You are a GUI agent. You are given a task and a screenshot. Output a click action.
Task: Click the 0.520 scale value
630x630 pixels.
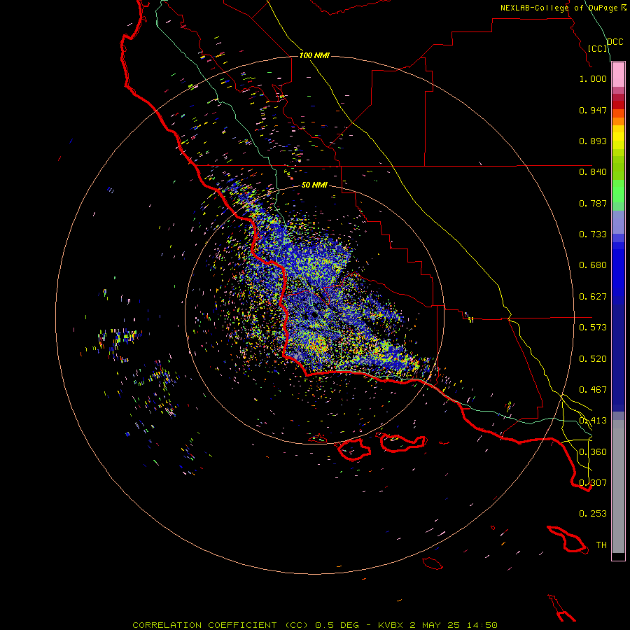click(593, 359)
